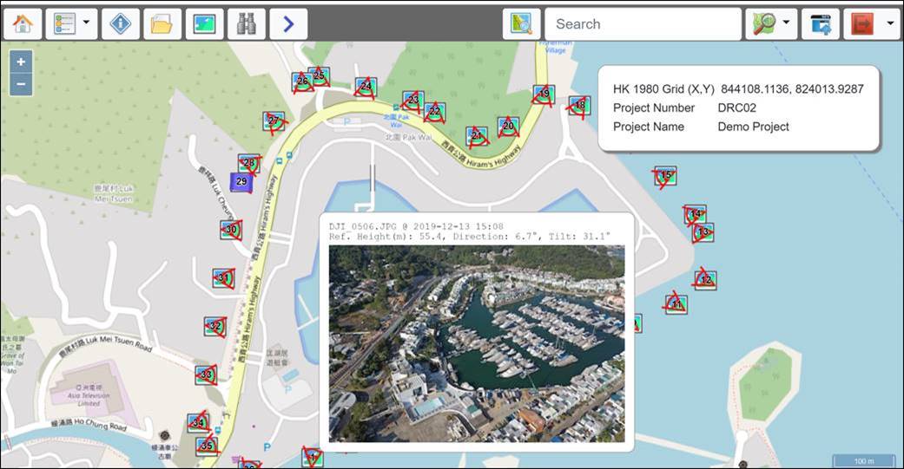Screen dimensions: 904x469
Task: Click the DRC02 project number
Action: coord(736,108)
